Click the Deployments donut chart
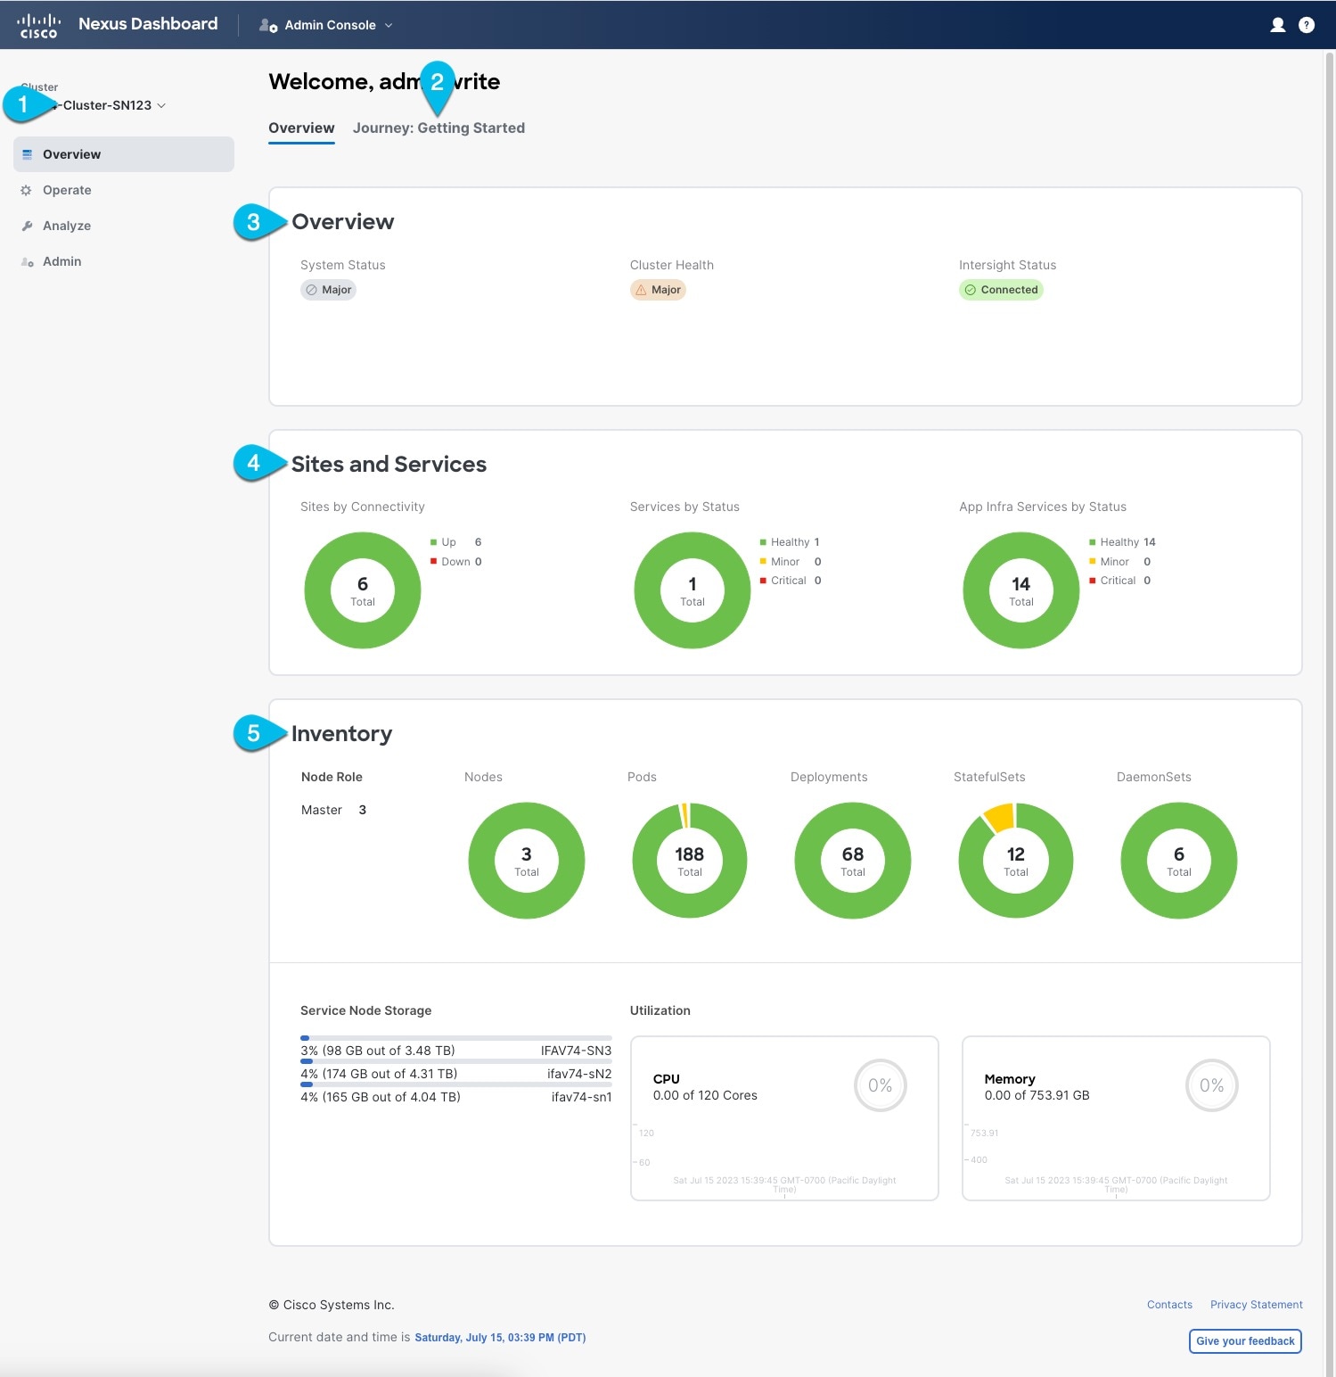1336x1377 pixels. click(x=853, y=861)
